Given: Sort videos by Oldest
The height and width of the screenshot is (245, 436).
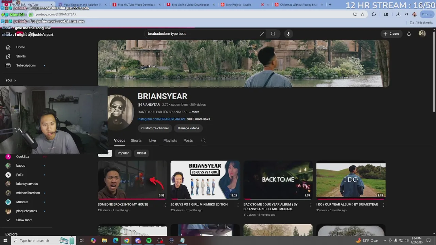Looking at the screenshot, I should (x=141, y=153).
